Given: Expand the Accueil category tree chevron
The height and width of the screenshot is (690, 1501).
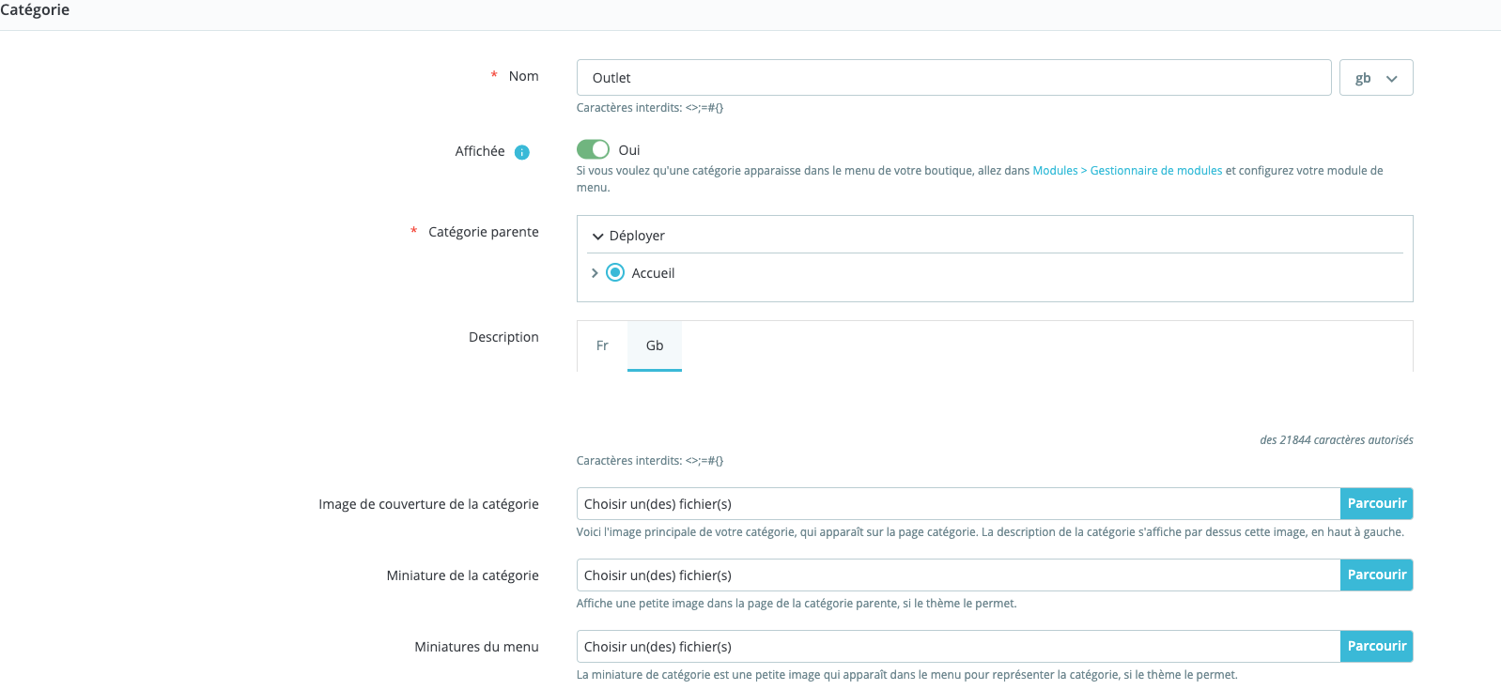Looking at the screenshot, I should [x=595, y=273].
